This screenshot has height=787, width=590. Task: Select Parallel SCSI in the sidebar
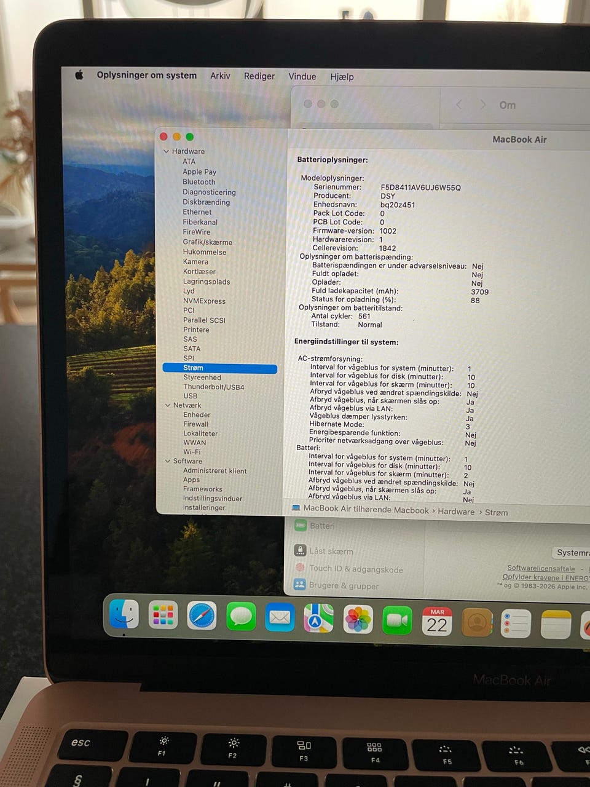tap(204, 320)
